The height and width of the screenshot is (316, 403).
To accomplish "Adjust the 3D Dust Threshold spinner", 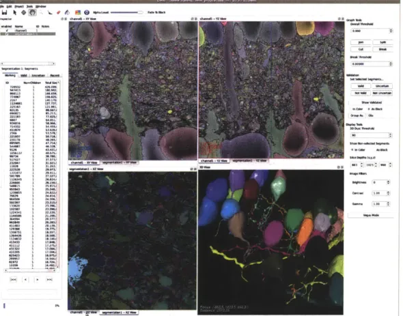I will tap(390, 135).
